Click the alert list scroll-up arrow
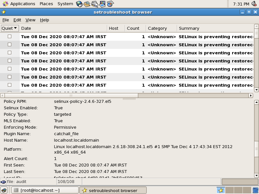The width and height of the screenshot is (259, 194). pos(256,26)
